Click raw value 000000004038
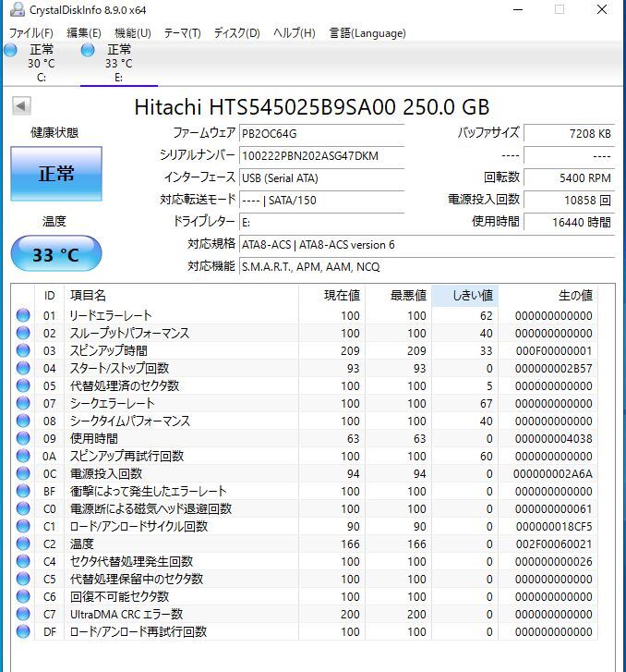 [x=554, y=439]
